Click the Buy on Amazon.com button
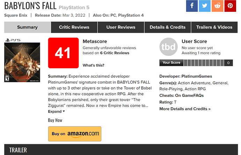 [74, 134]
